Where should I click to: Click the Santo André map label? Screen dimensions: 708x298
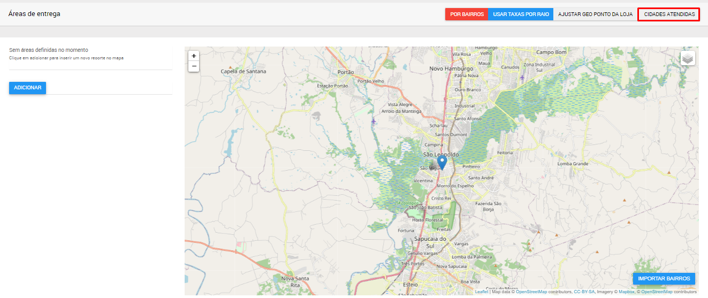[481, 178]
